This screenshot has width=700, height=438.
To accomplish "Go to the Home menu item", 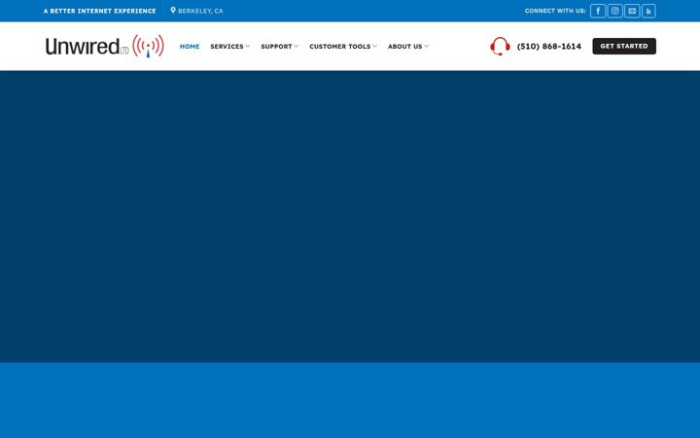I will (190, 47).
